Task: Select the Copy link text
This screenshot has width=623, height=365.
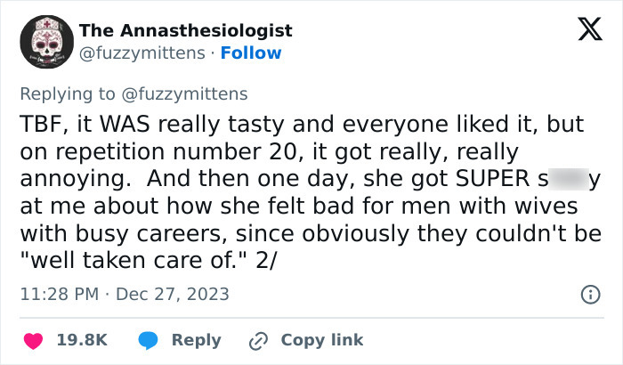Action: pyautogui.click(x=321, y=340)
